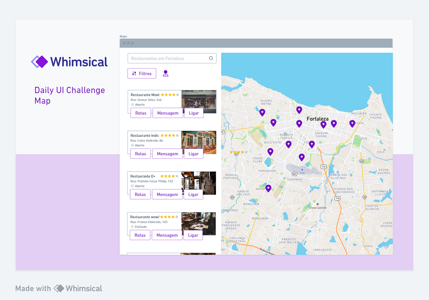Click the Whimsical logo in the footer credit
The height and width of the screenshot is (300, 429).
(58, 288)
